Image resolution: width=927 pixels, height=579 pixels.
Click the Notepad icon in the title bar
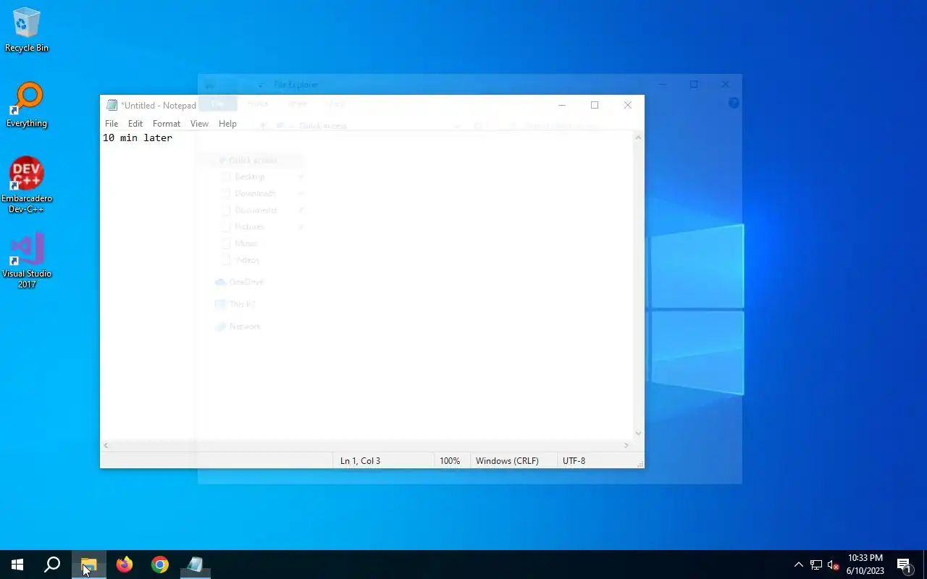pos(112,105)
